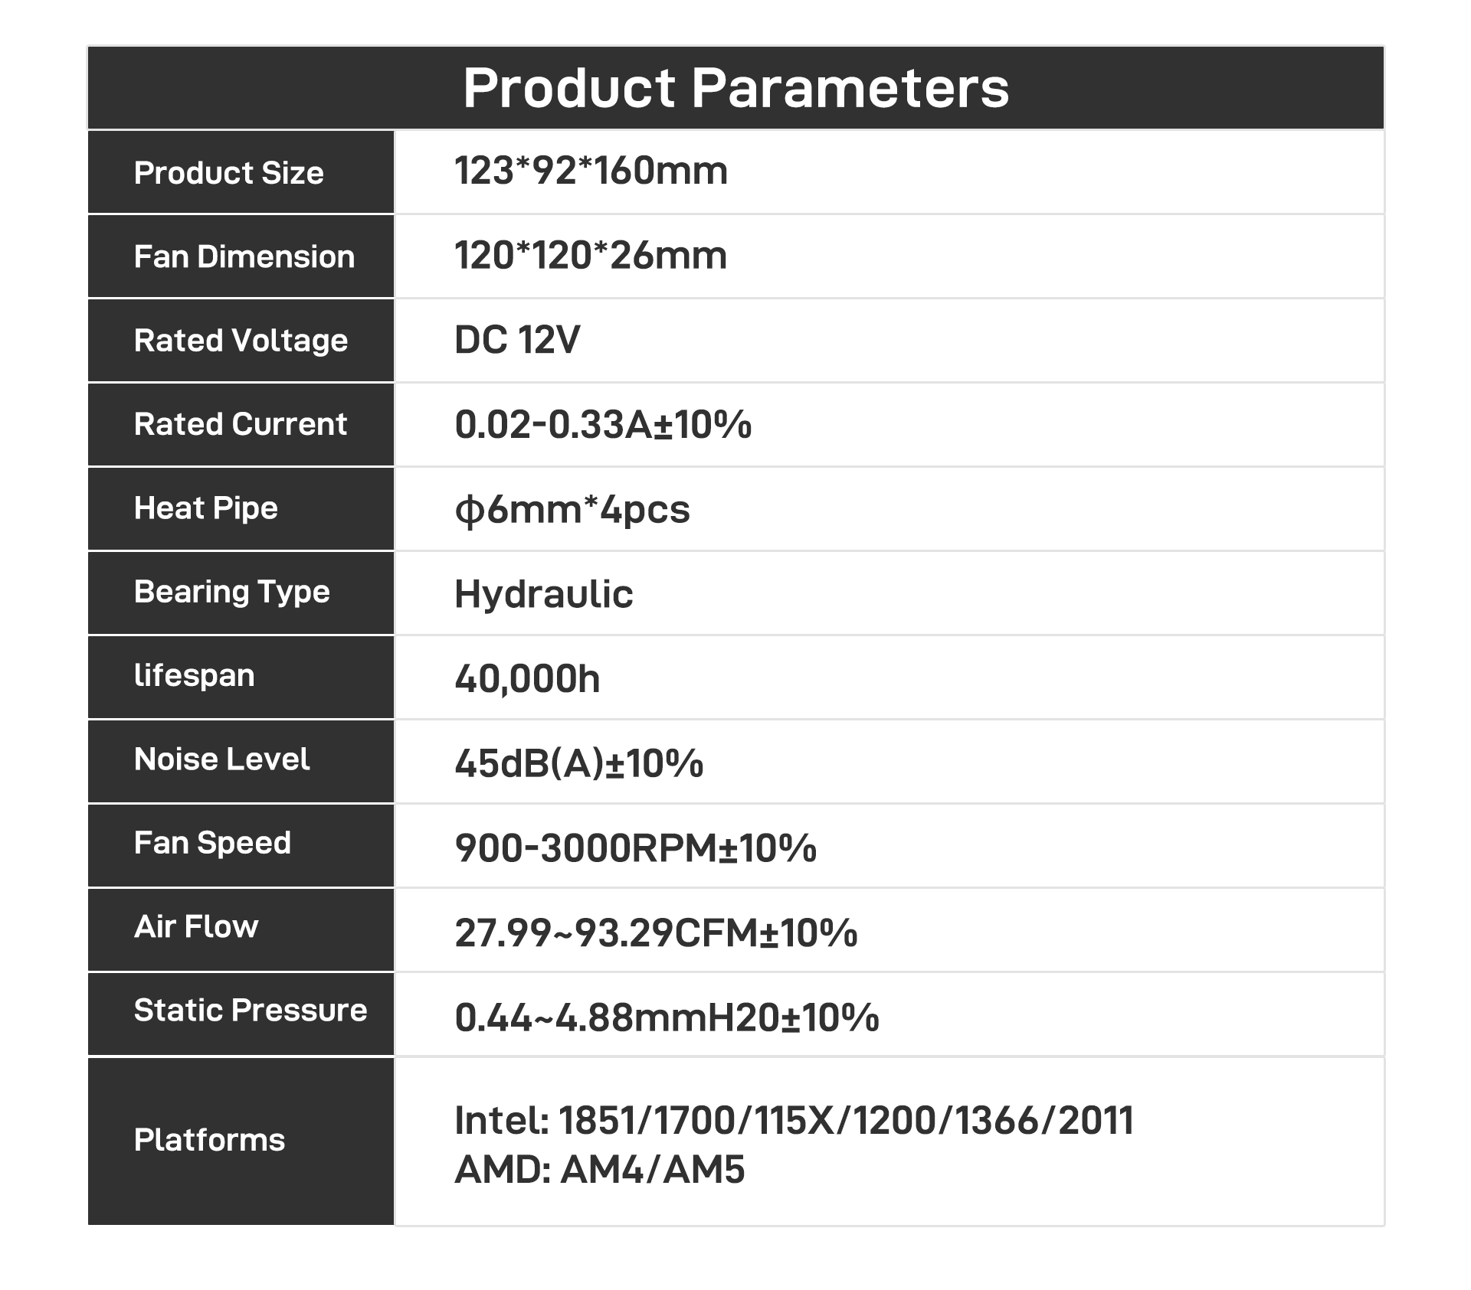Click the DC 12V value
This screenshot has height=1290, width=1471.
[517, 340]
